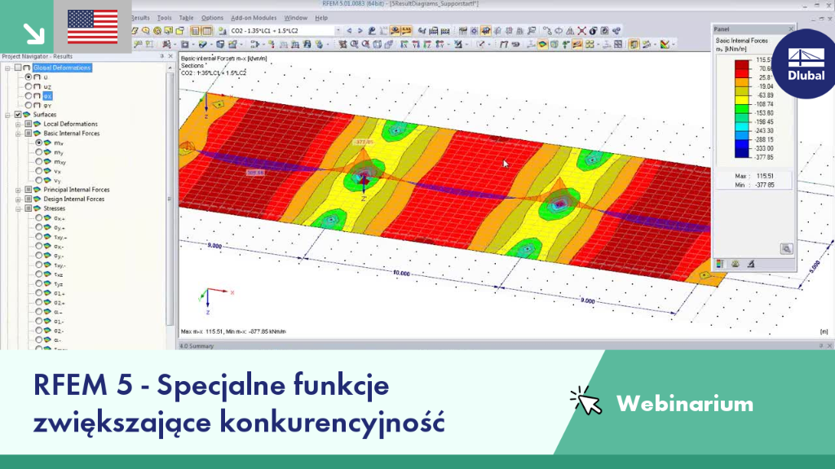The width and height of the screenshot is (835, 469).
Task: Open the Add-on Modules menu
Action: tap(254, 18)
